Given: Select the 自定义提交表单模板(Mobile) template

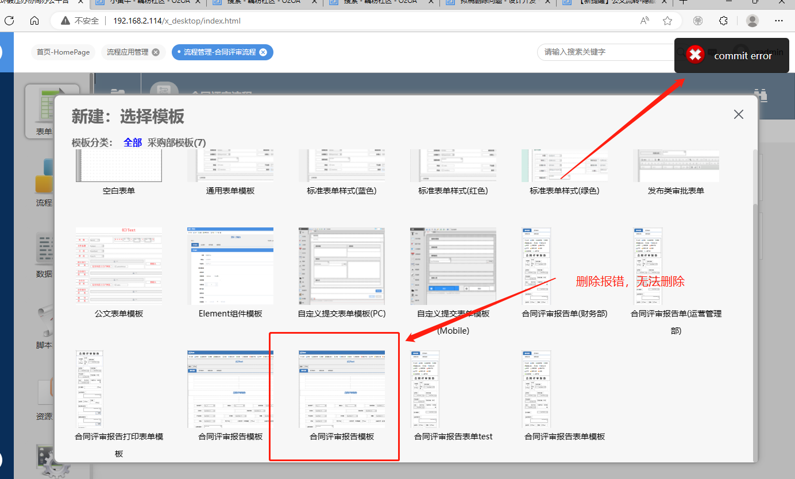Looking at the screenshot, I should (x=453, y=281).
